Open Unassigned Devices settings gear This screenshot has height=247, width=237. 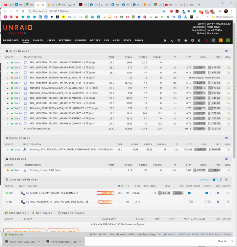point(226,179)
